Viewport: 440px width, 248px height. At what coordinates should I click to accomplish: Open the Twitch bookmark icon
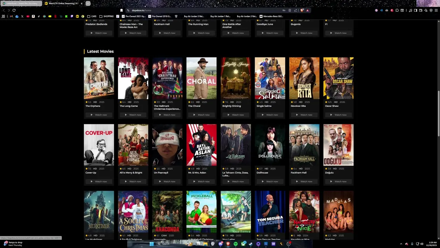(72, 16)
